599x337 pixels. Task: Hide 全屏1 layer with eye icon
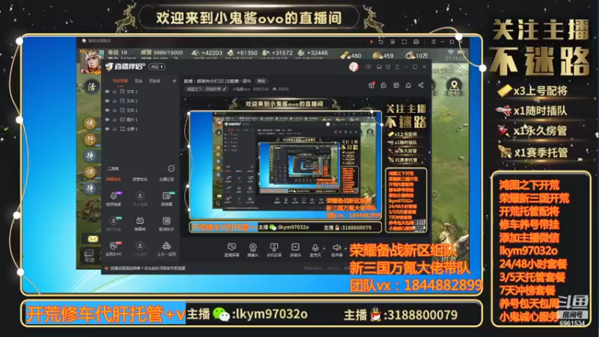click(107, 129)
